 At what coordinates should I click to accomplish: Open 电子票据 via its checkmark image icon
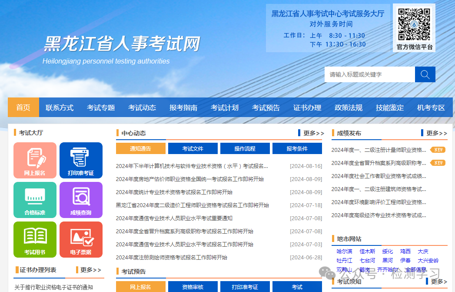click(81, 239)
